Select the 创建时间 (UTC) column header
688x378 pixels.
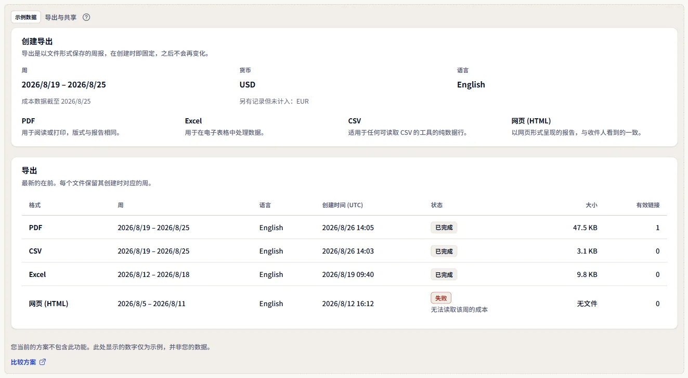pos(343,205)
